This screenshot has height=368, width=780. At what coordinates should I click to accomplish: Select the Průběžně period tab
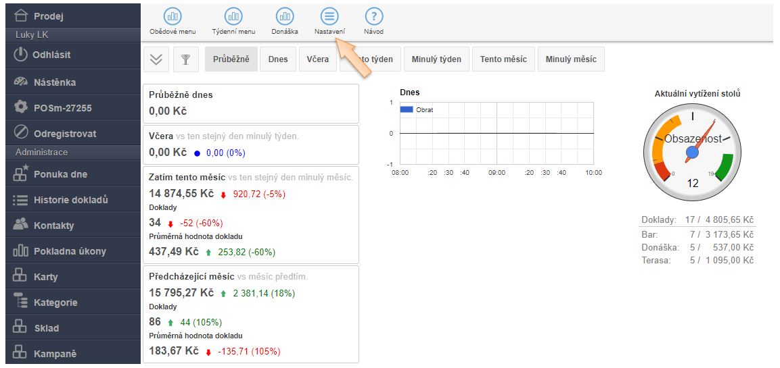point(231,59)
